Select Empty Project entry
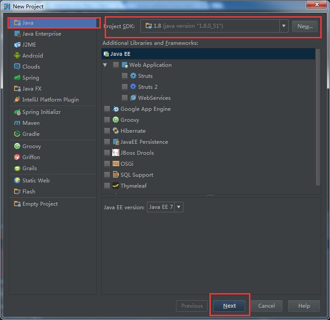The image size is (330, 320). pos(53,204)
